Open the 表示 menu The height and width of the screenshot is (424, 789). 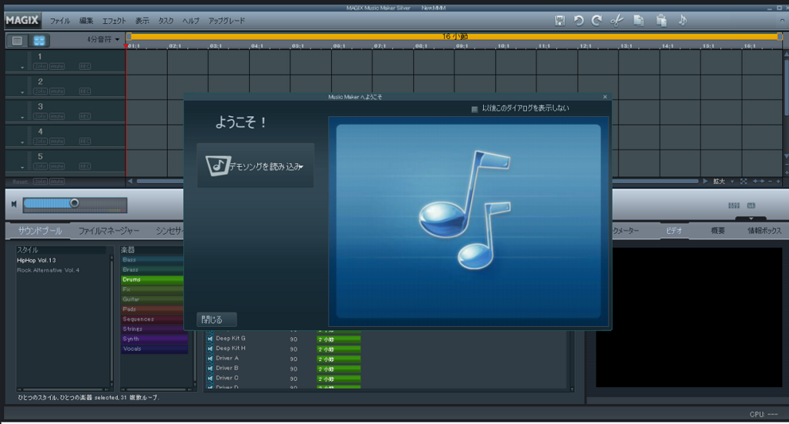(x=142, y=21)
